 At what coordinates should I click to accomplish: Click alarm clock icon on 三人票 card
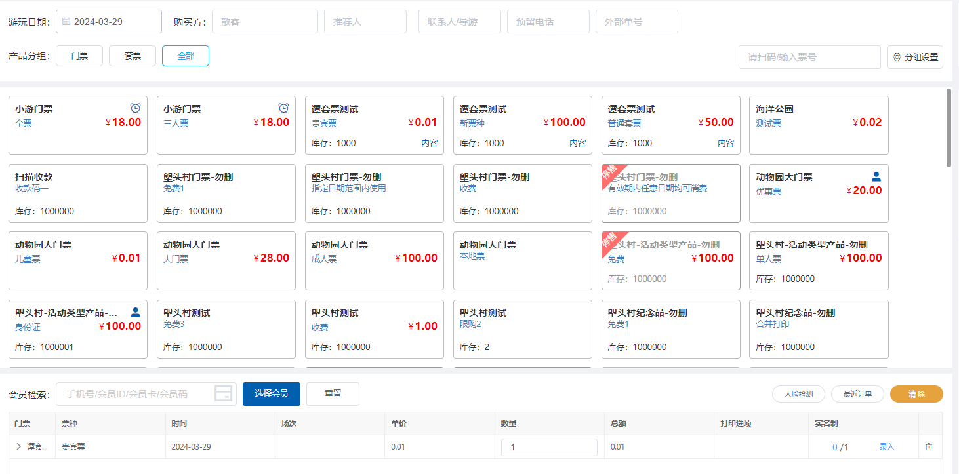click(283, 108)
